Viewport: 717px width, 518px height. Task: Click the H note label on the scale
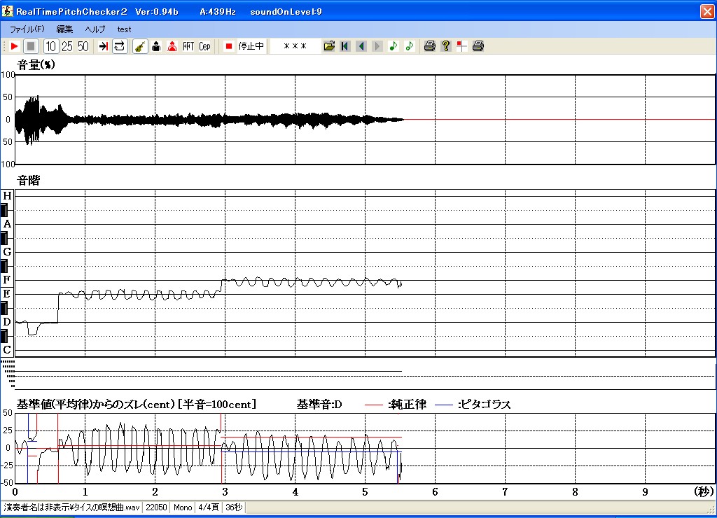click(x=7, y=196)
